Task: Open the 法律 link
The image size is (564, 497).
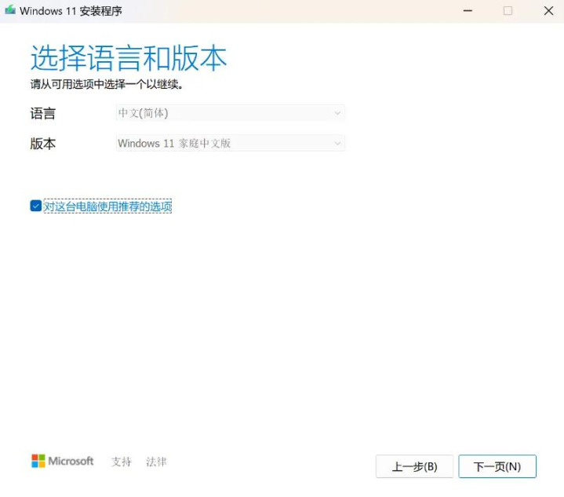Action: pos(156,462)
